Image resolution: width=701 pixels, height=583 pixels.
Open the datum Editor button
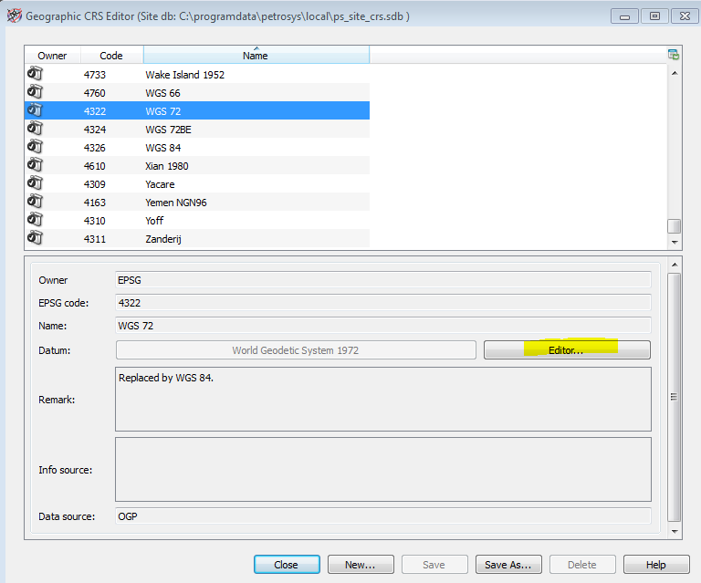(566, 350)
